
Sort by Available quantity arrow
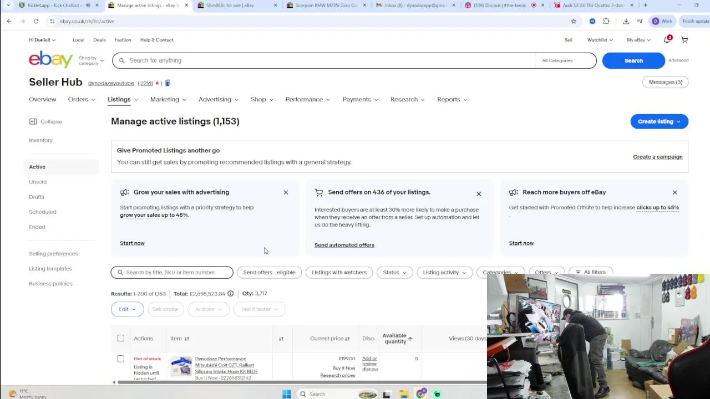click(410, 339)
